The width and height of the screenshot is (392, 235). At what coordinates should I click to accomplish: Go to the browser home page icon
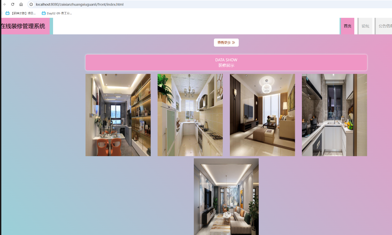(21, 4)
